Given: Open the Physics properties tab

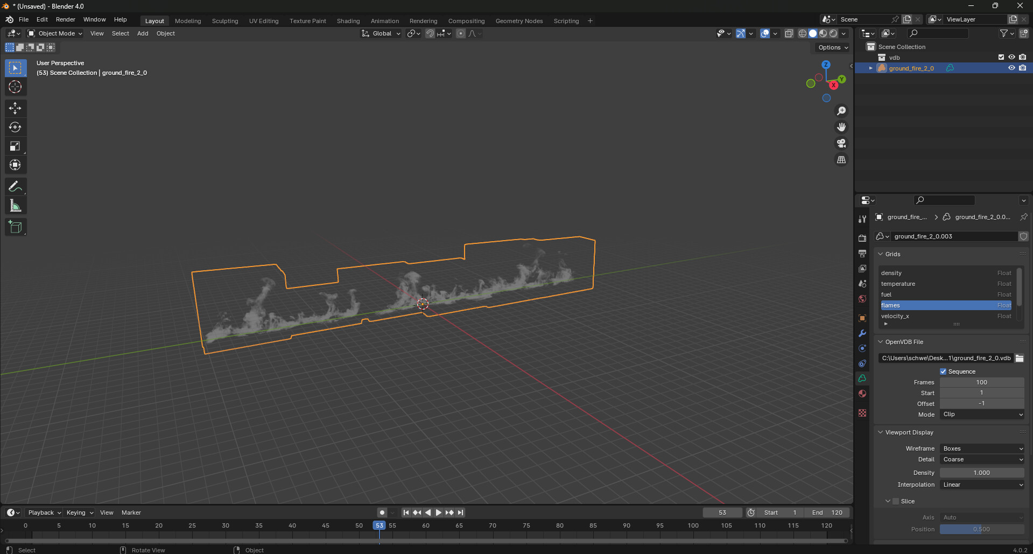Looking at the screenshot, I should click(862, 348).
